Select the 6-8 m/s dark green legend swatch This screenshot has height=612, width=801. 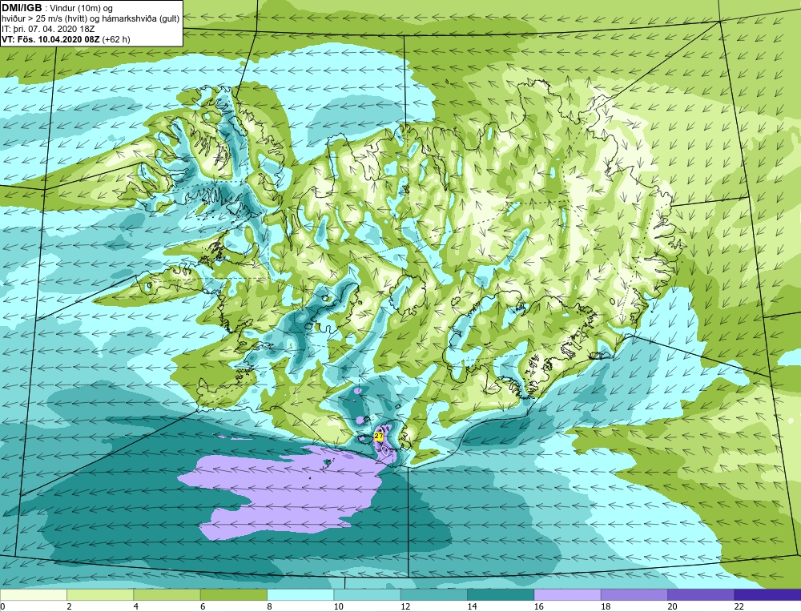pos(234,594)
